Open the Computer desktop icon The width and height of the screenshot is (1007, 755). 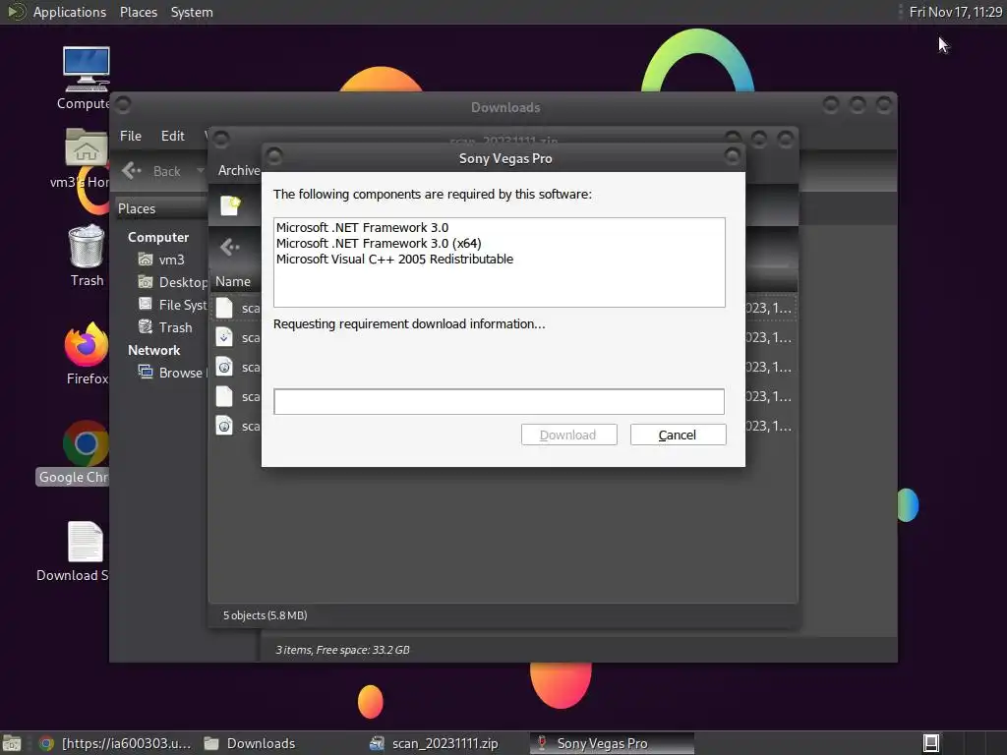click(86, 78)
